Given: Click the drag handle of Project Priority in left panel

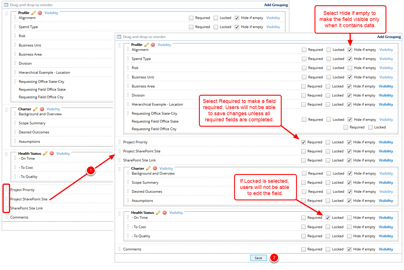Looking at the screenshot, I should tap(6, 190).
